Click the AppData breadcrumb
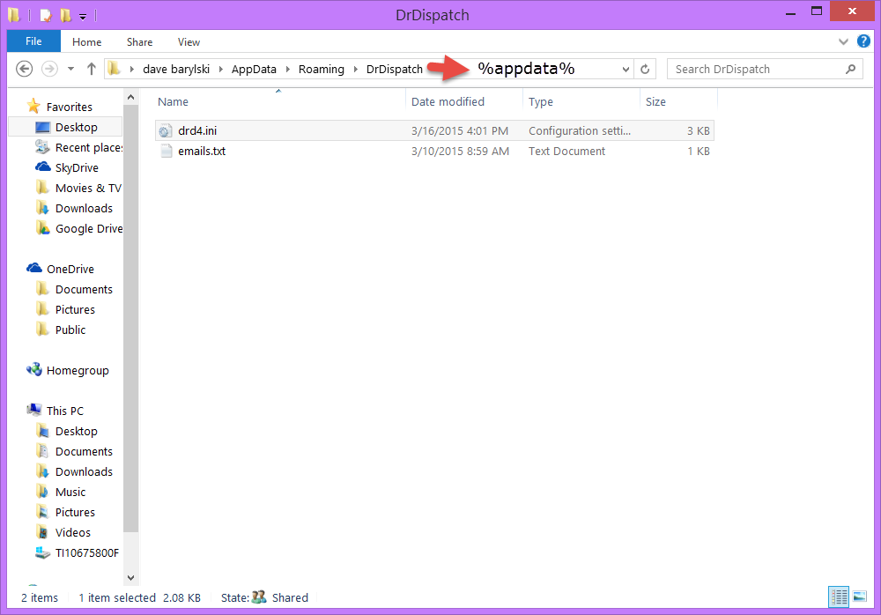The image size is (881, 615). click(x=254, y=69)
